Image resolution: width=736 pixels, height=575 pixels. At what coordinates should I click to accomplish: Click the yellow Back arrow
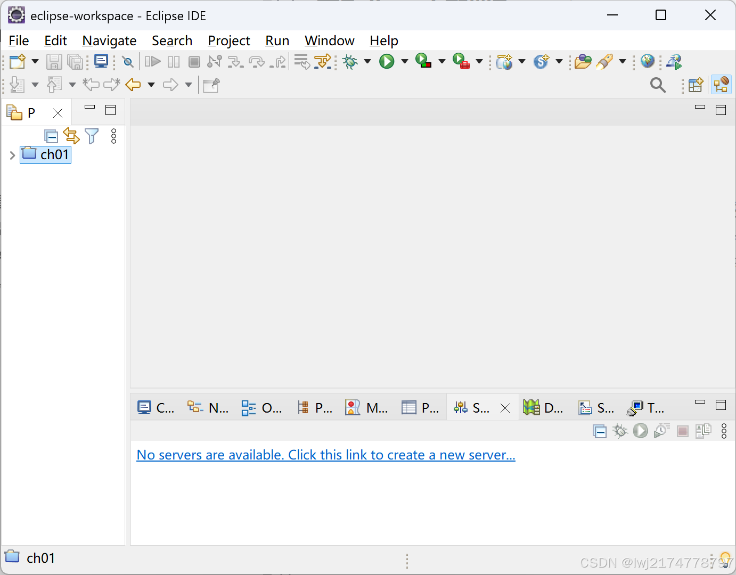pos(133,85)
